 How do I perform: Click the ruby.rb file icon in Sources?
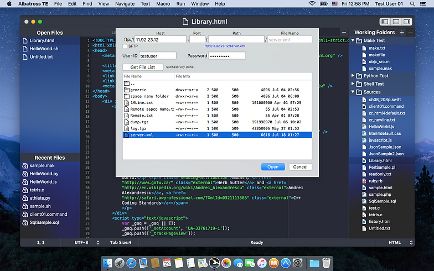click(364, 181)
